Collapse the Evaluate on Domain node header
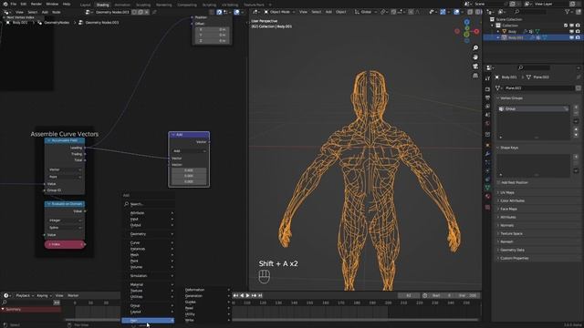Image resolution: width=584 pixels, height=328 pixels. (48, 204)
